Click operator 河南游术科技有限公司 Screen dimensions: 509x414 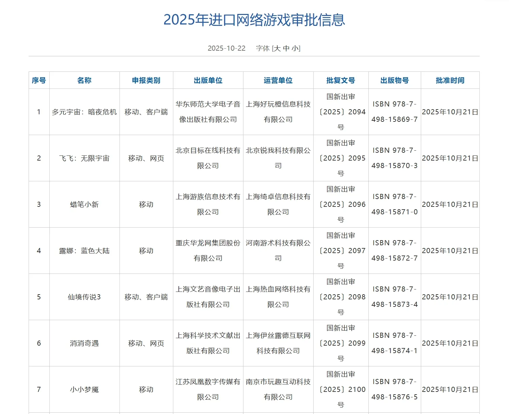(278, 251)
